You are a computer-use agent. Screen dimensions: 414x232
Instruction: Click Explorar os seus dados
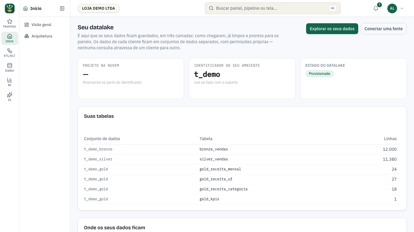[x=332, y=29]
